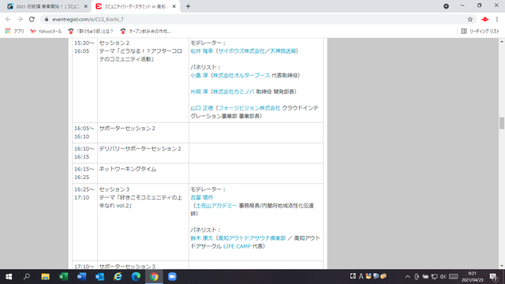Open panelist link 片岡 淳
505x284 pixels.
[199, 92]
